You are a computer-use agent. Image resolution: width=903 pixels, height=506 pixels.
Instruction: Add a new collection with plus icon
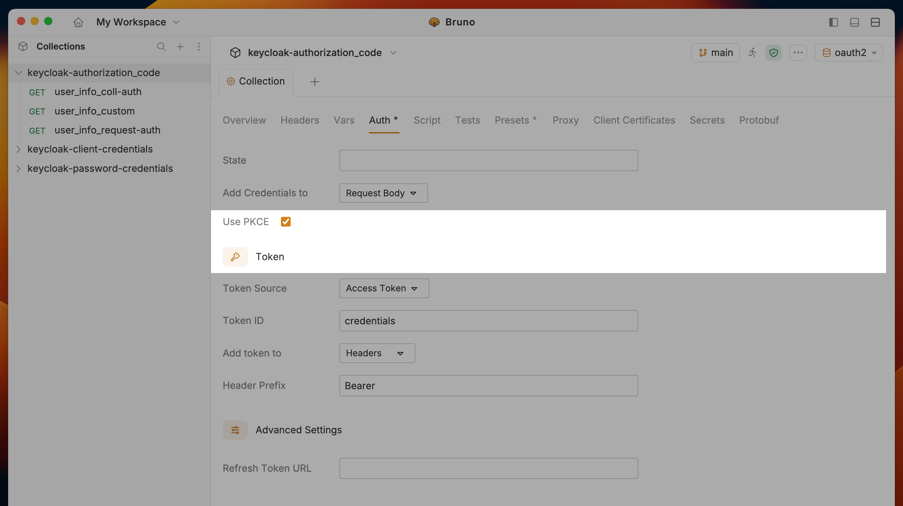[x=180, y=47]
